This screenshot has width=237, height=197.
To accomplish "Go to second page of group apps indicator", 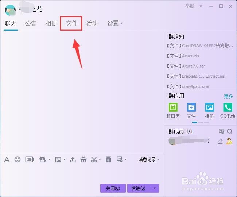I will point(201,122).
